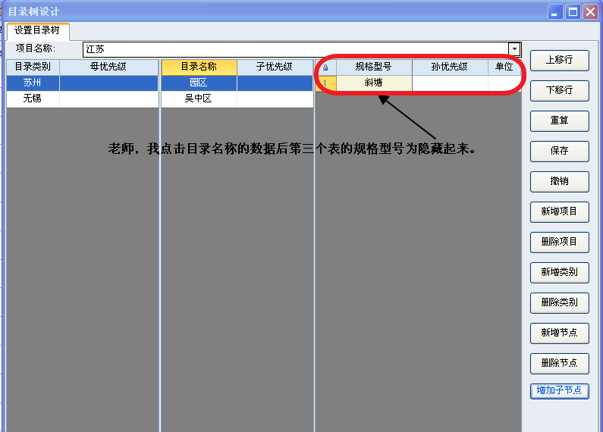Image resolution: width=603 pixels, height=432 pixels.
Task: Click the 母优先级 column header
Action: tap(108, 67)
